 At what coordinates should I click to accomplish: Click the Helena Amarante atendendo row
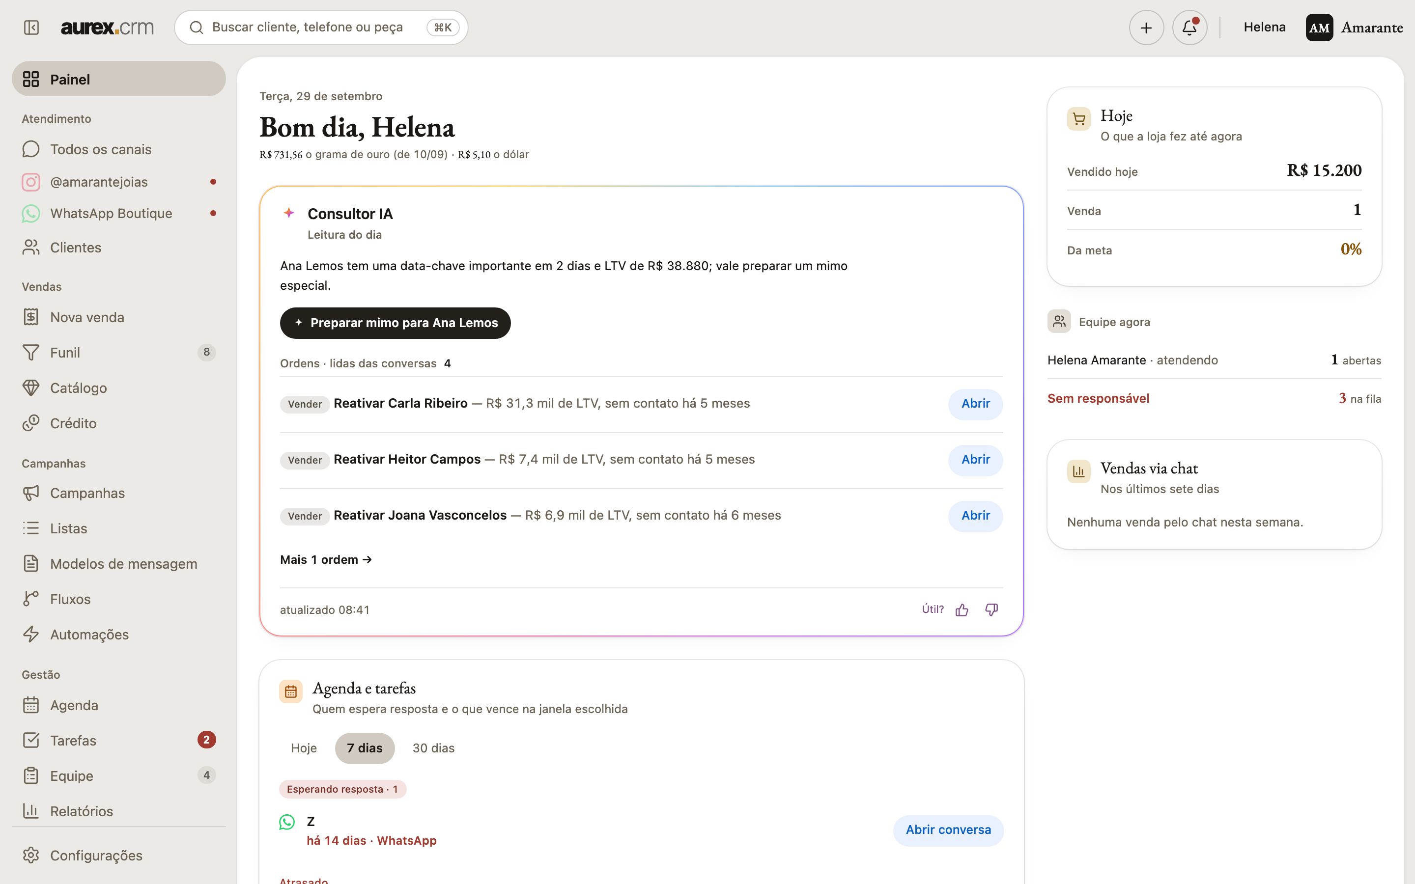[1214, 360]
